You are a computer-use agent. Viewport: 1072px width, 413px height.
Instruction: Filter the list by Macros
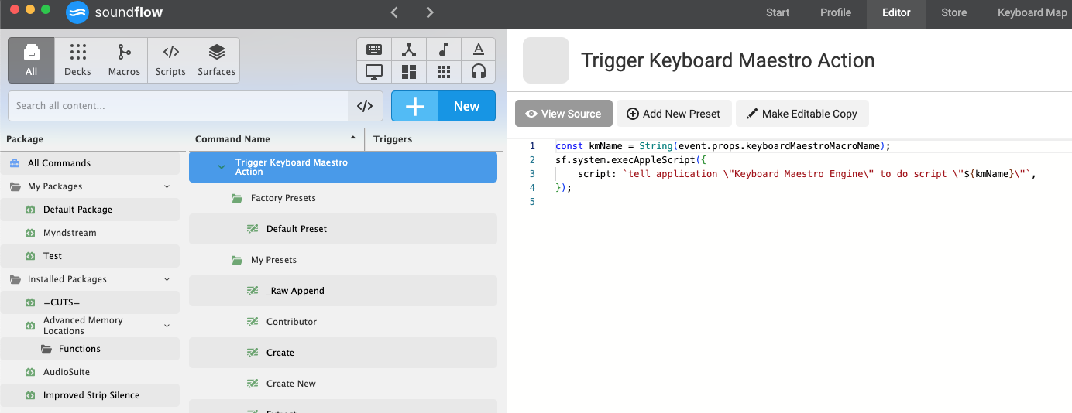click(x=124, y=60)
